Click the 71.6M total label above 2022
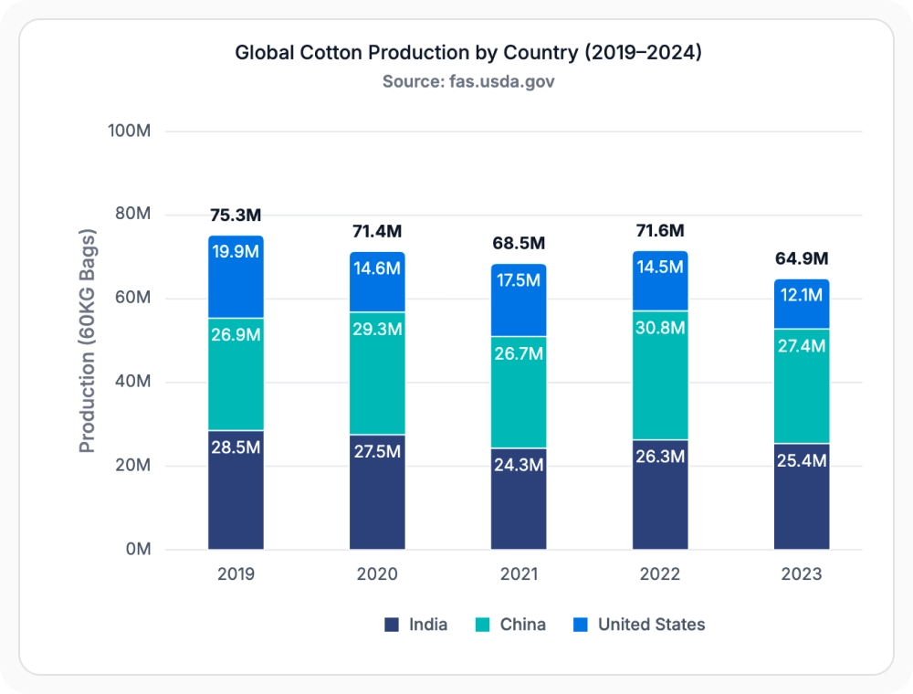913x694 pixels. [x=660, y=230]
